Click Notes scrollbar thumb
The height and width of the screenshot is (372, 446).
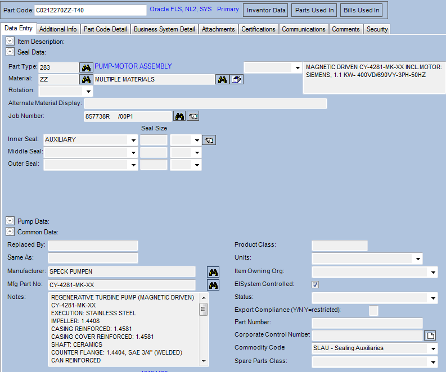pyautogui.click(x=204, y=309)
